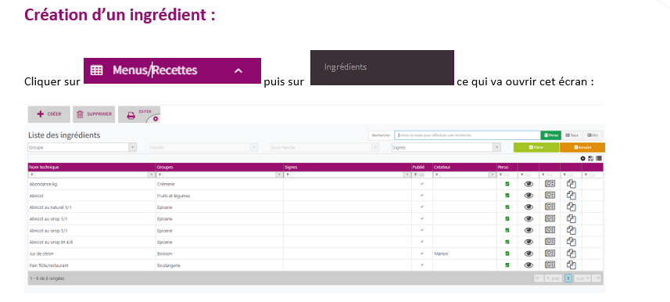The width and height of the screenshot is (670, 302).
Task: Open Groupes column filter dropdown arrow
Action: 279,175
